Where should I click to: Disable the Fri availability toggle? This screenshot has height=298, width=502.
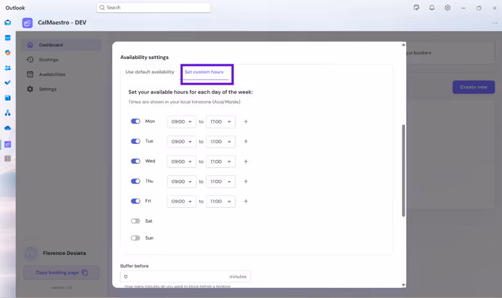[x=135, y=201]
